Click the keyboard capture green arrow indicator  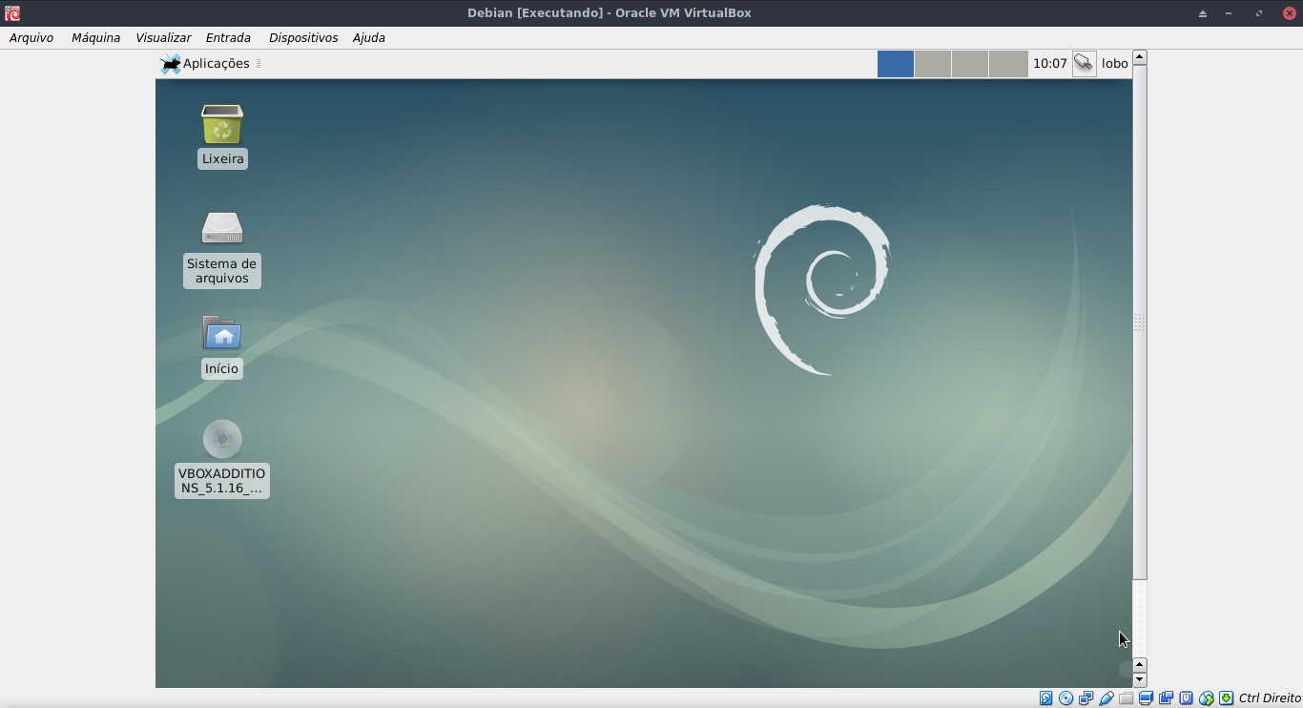click(1227, 698)
